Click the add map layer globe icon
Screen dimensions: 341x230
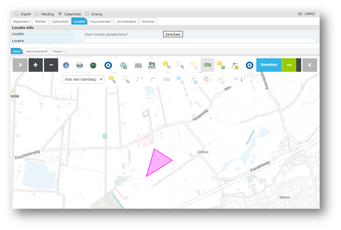point(124,66)
